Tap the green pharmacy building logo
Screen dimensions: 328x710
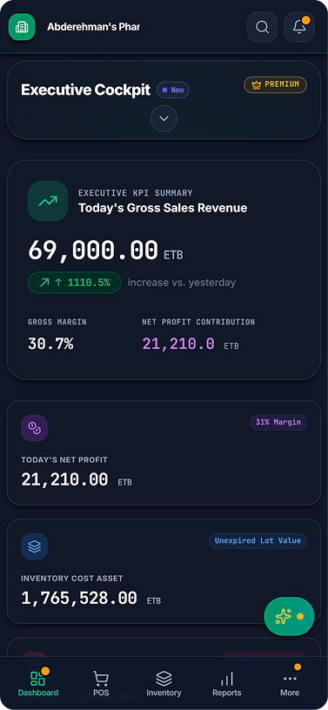pyautogui.click(x=22, y=27)
